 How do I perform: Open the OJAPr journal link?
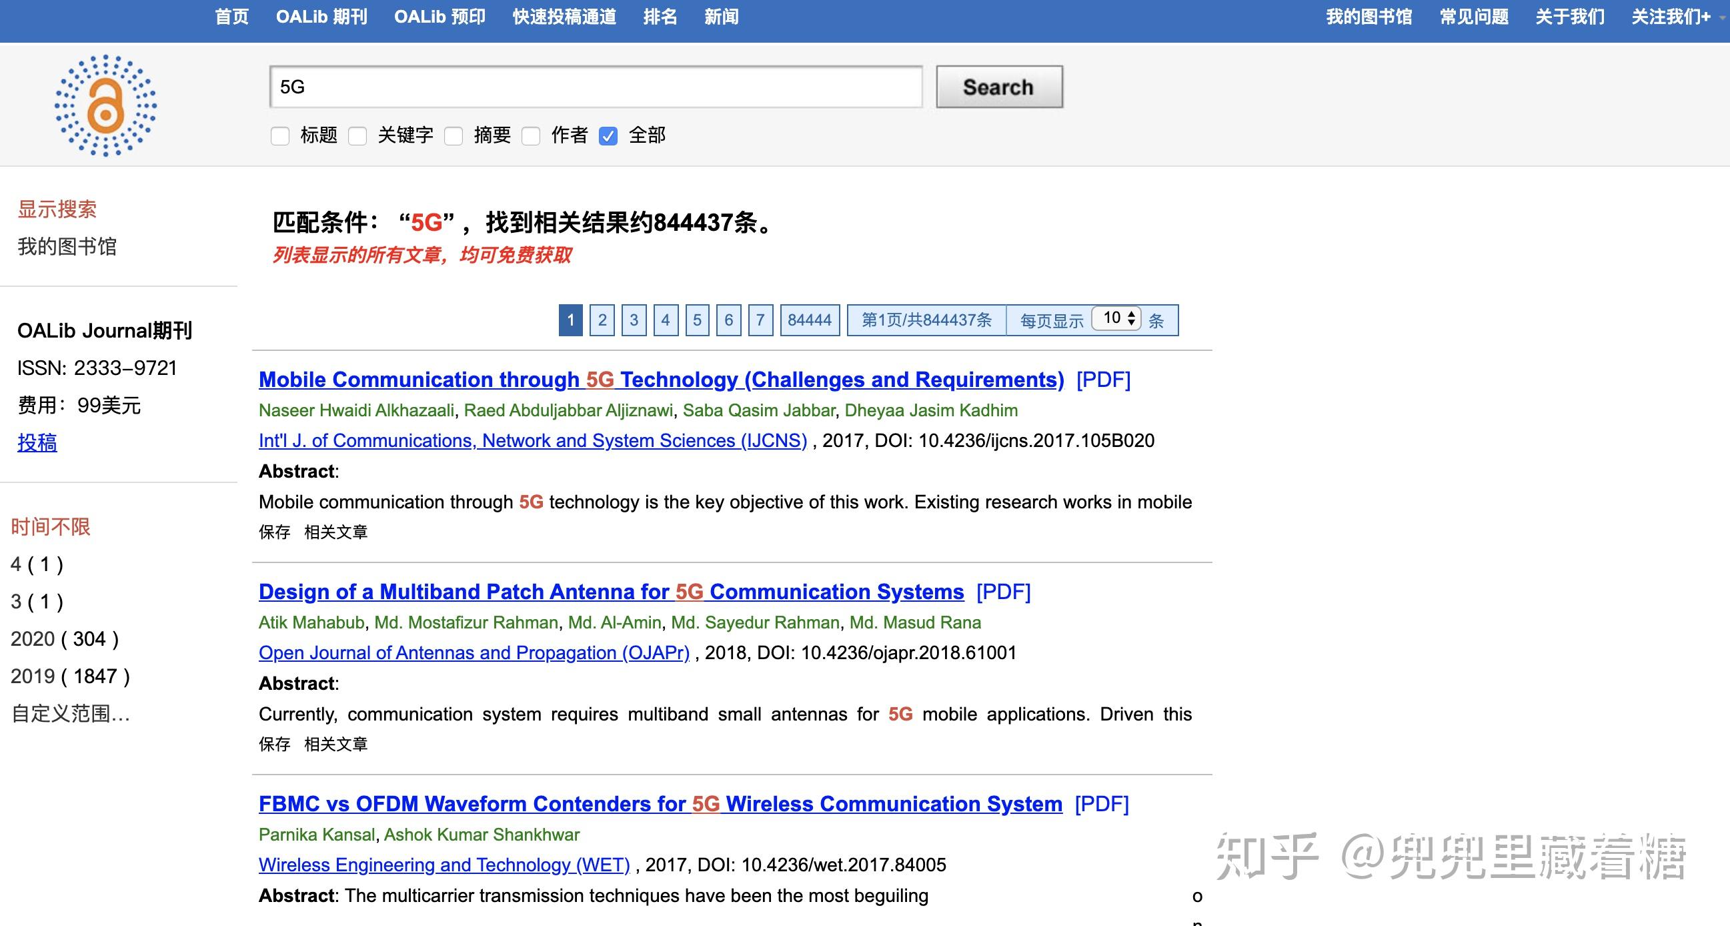click(x=474, y=653)
